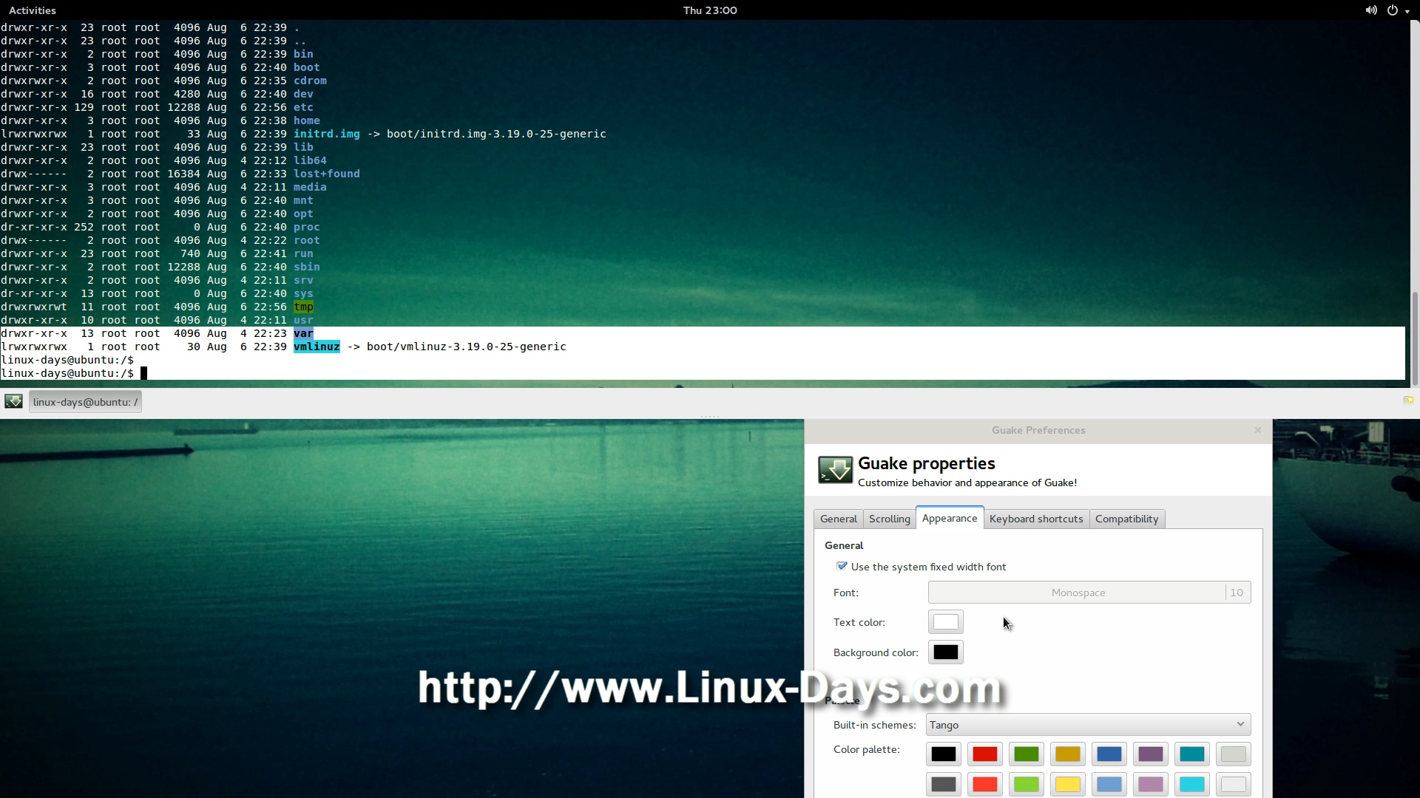The height and width of the screenshot is (798, 1420).
Task: Click the Guake Preferences title bar
Action: [x=1038, y=430]
